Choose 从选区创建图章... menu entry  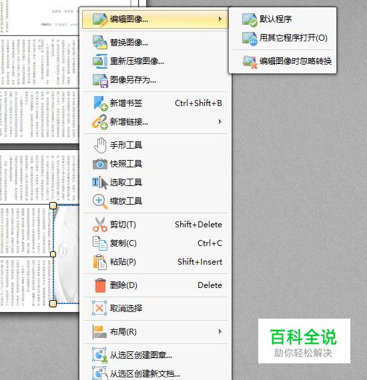(155, 355)
